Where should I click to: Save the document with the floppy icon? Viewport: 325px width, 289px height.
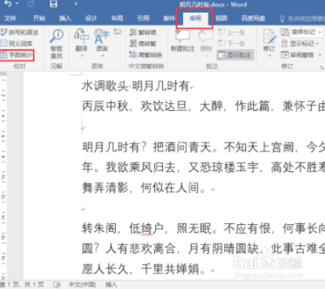[53, 4]
